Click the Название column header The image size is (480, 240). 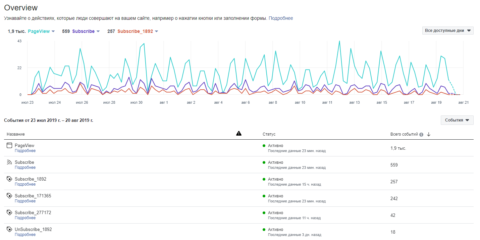click(x=15, y=134)
